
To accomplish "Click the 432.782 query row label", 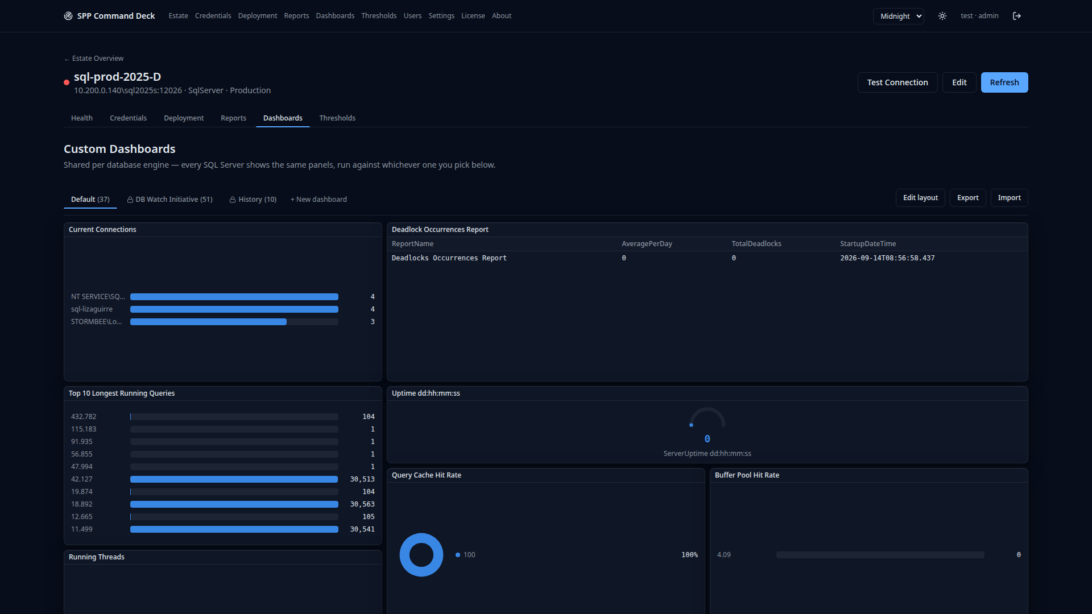I will pos(84,417).
